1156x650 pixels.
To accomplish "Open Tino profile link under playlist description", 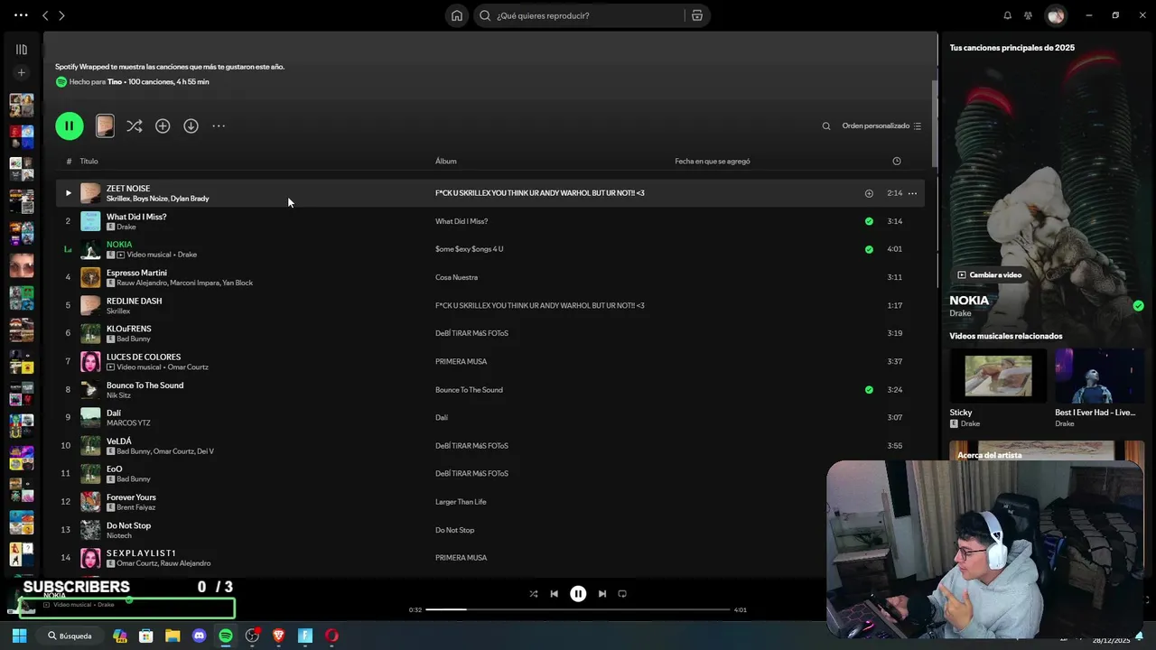I will click(x=115, y=82).
